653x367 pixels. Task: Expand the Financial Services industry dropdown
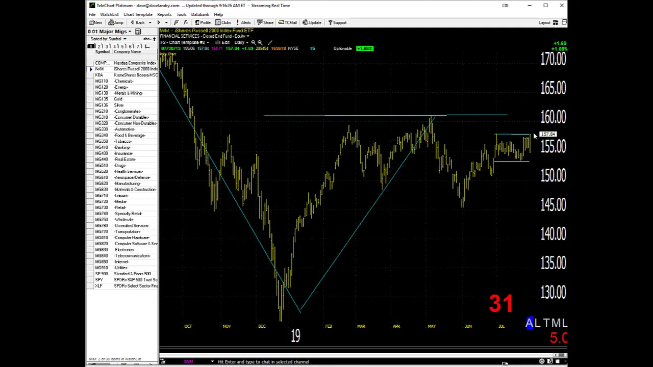coord(248,36)
